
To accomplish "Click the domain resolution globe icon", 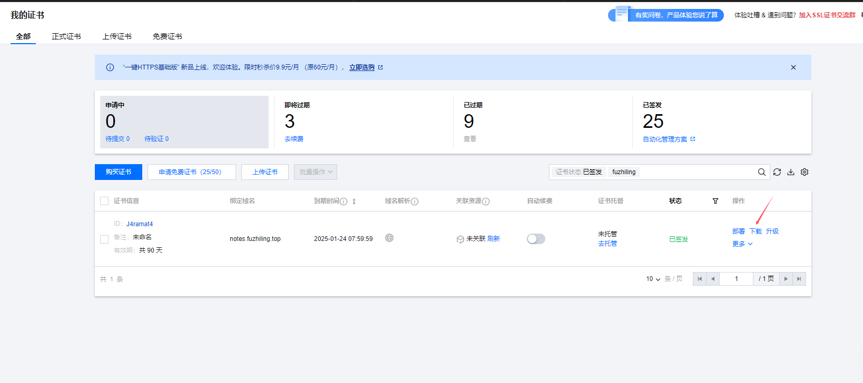I will (389, 238).
